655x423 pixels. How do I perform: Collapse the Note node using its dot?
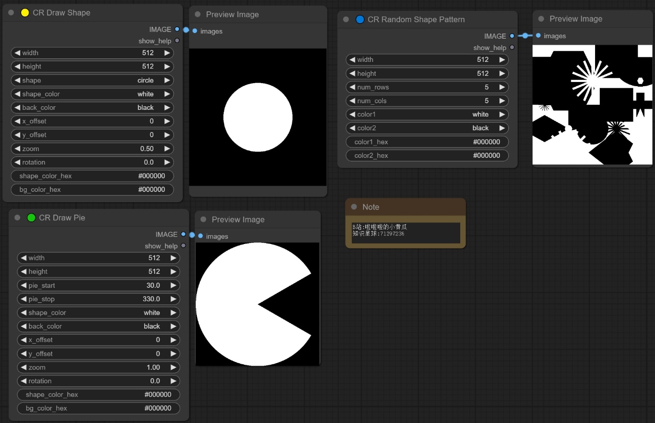click(x=354, y=207)
